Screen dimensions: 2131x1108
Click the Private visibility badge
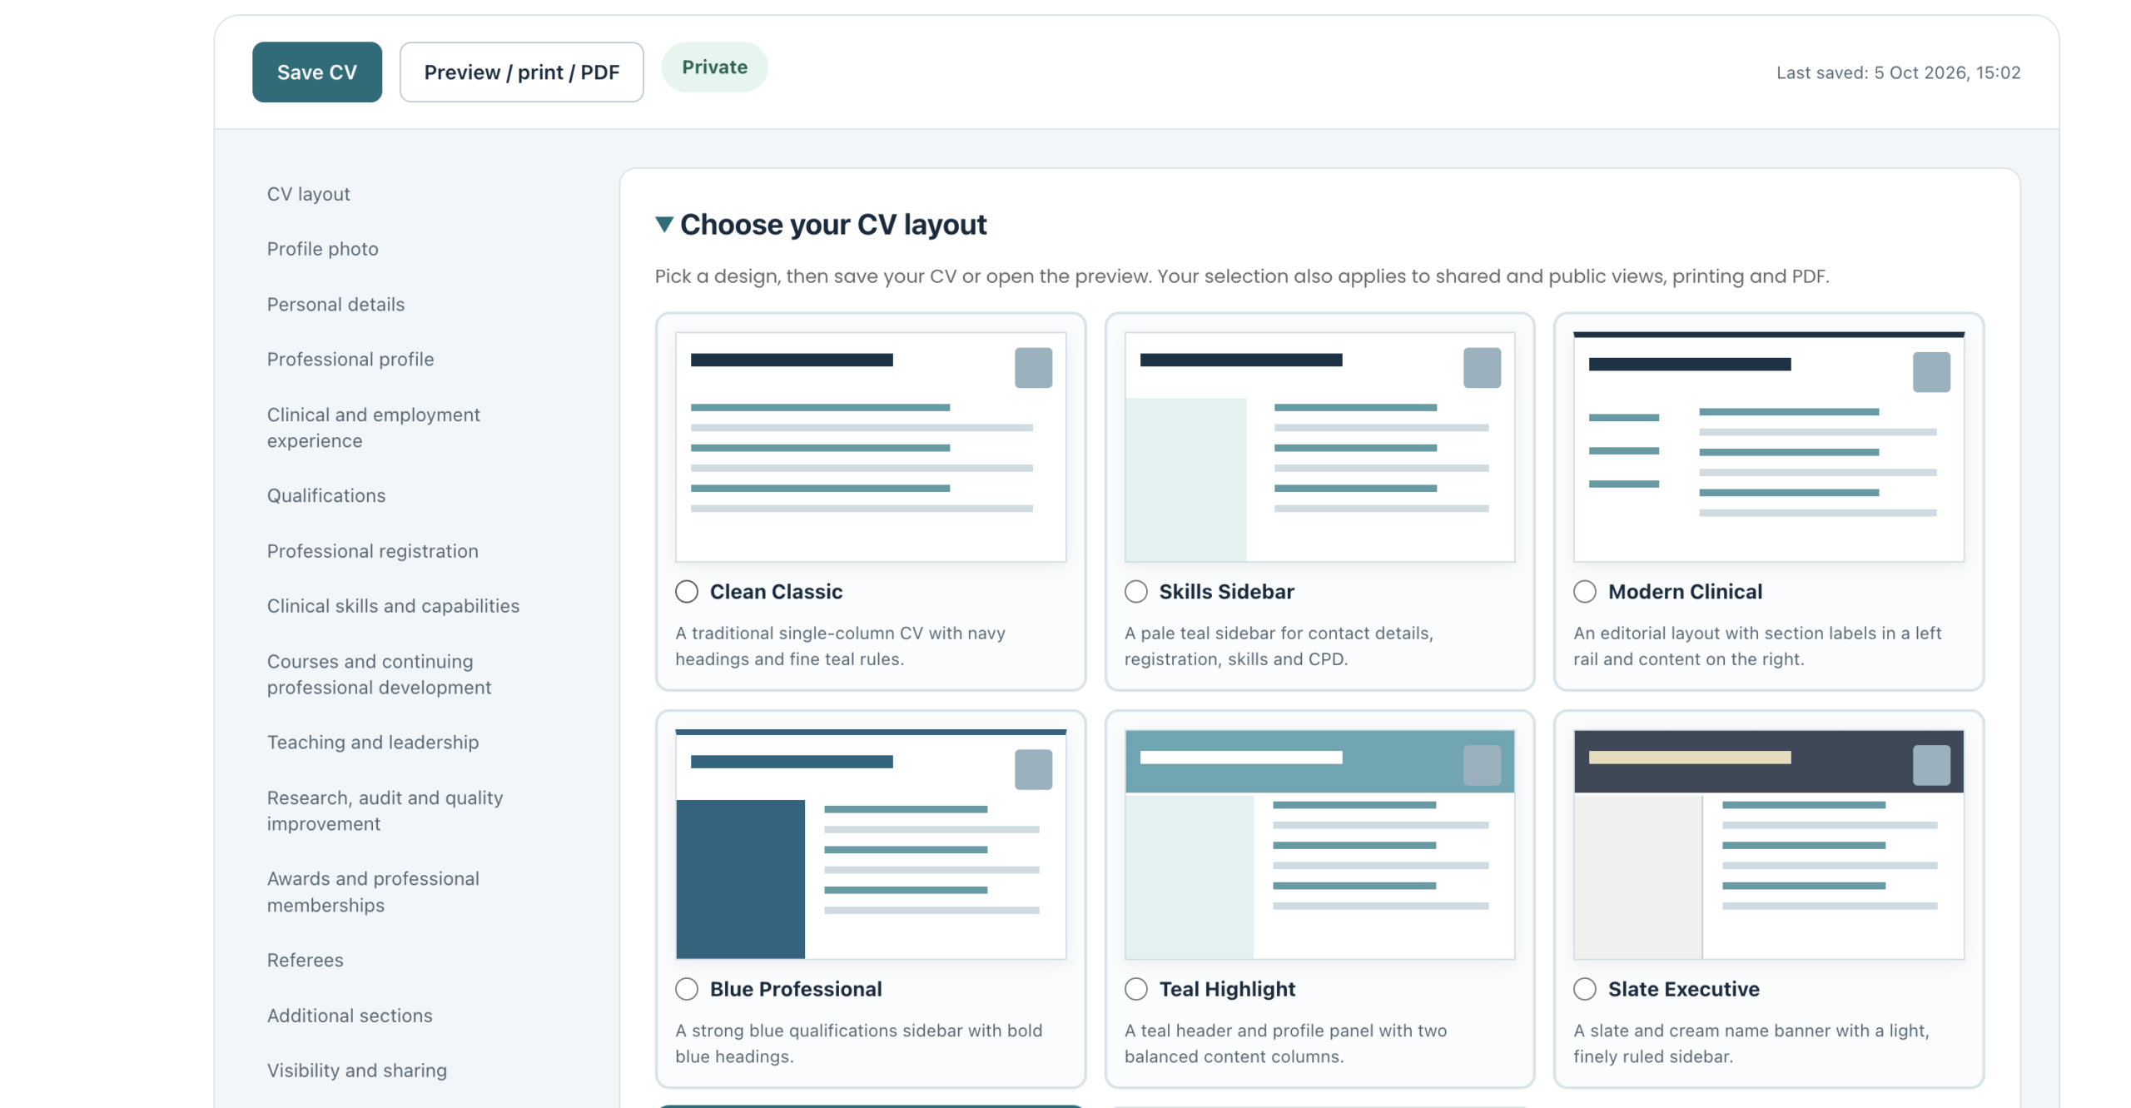tap(714, 67)
